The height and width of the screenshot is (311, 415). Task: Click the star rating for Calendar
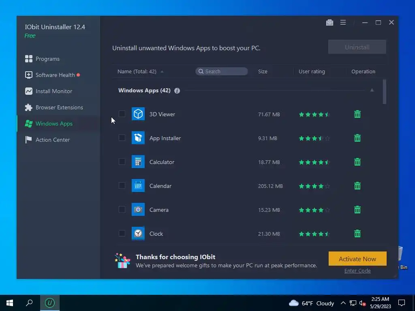click(314, 186)
